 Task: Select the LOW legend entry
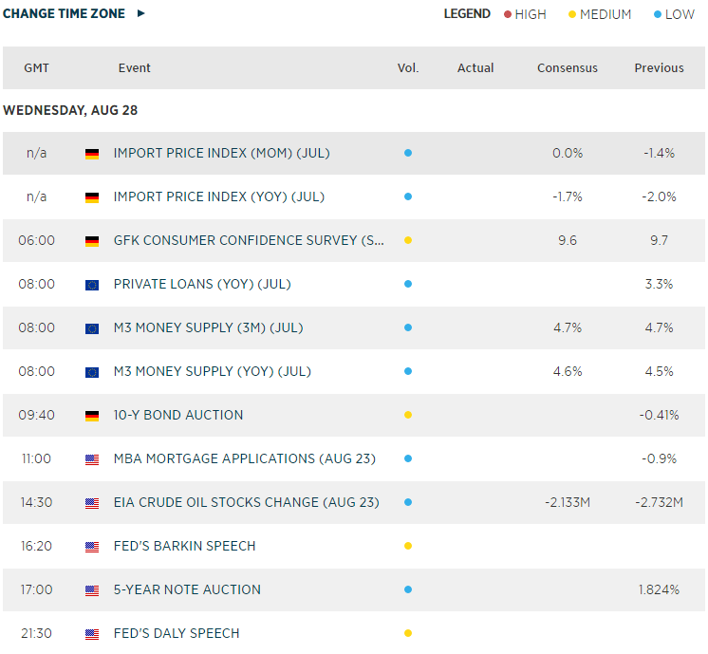click(674, 14)
